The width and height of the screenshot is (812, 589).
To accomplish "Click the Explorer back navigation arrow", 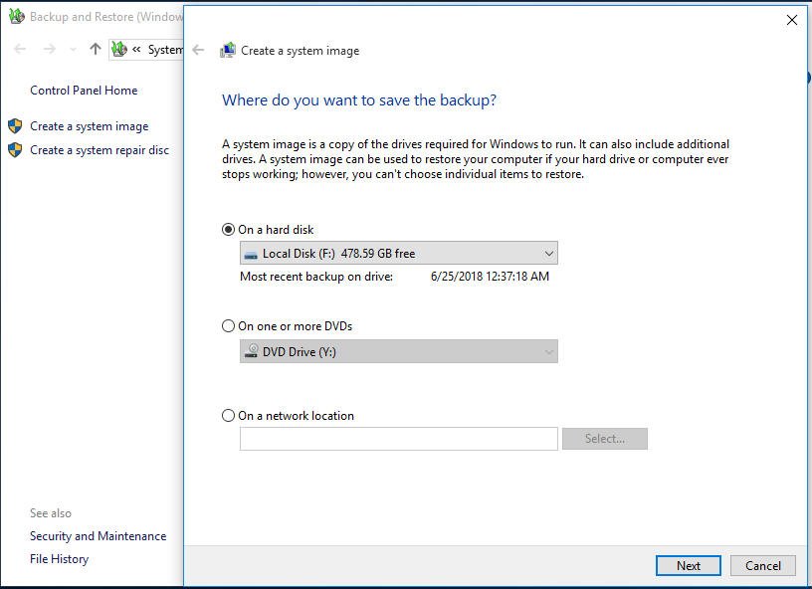I will (x=20, y=49).
